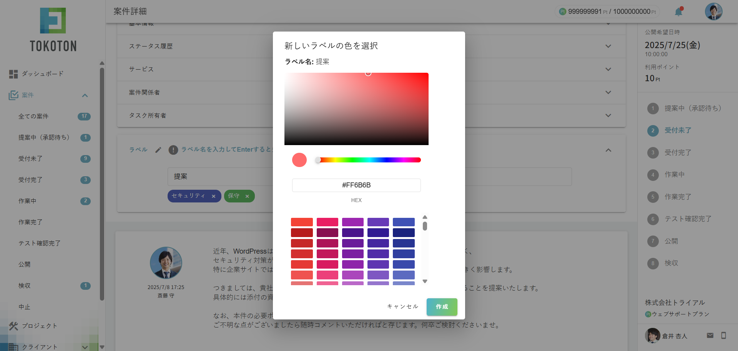
Task: Select a dark navy swatch in the color grid
Action: click(403, 232)
